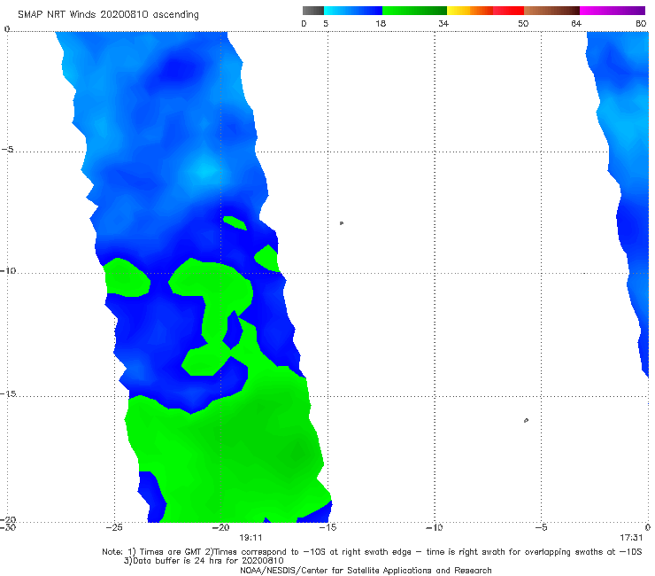
Task: Click the yellow-orange segment of the color bar
Action: tap(469, 11)
